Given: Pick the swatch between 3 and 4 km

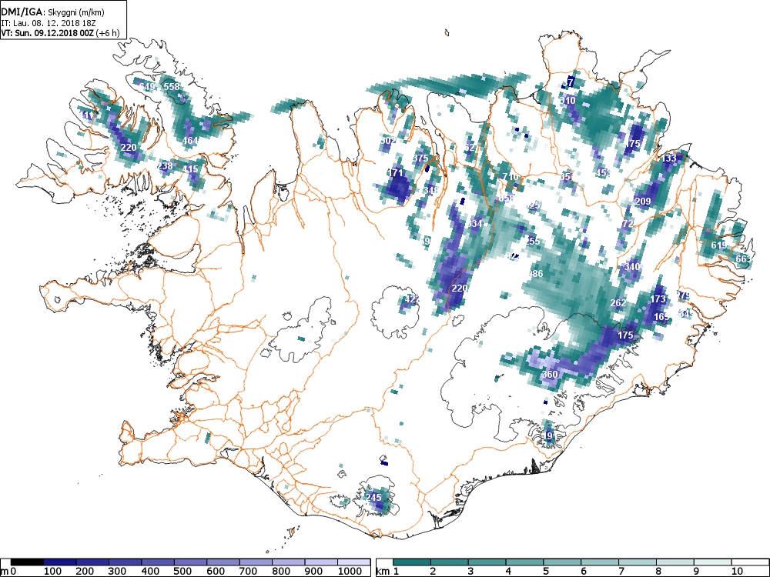Looking at the screenshot, I should (487, 562).
